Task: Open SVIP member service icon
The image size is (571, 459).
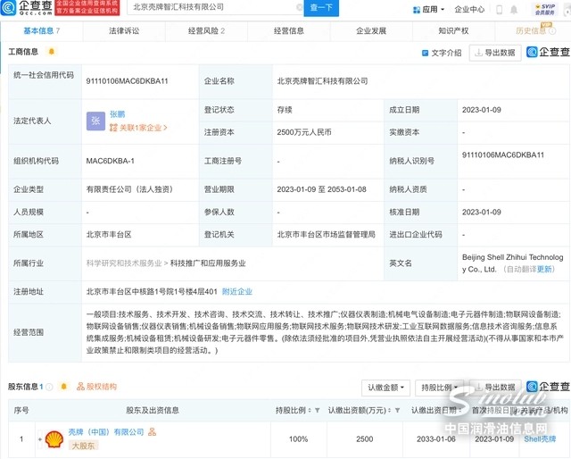Action: point(545,9)
